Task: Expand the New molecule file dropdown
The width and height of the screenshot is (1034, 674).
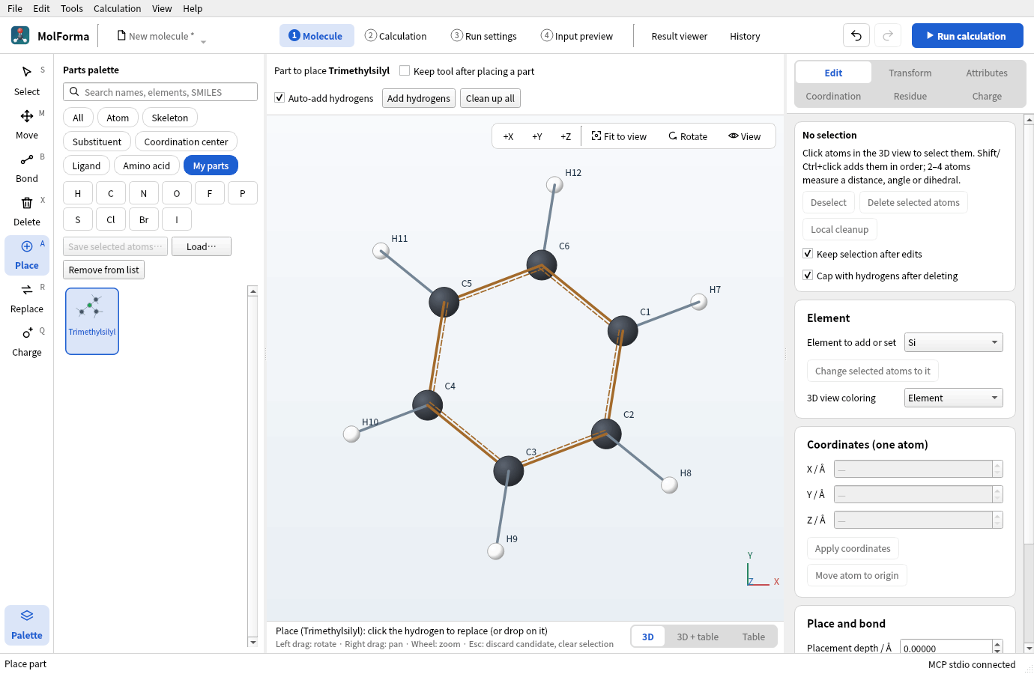Action: click(203, 42)
